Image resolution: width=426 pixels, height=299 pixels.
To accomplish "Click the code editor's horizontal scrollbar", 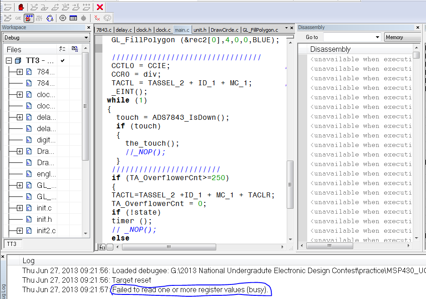I will point(168,247).
